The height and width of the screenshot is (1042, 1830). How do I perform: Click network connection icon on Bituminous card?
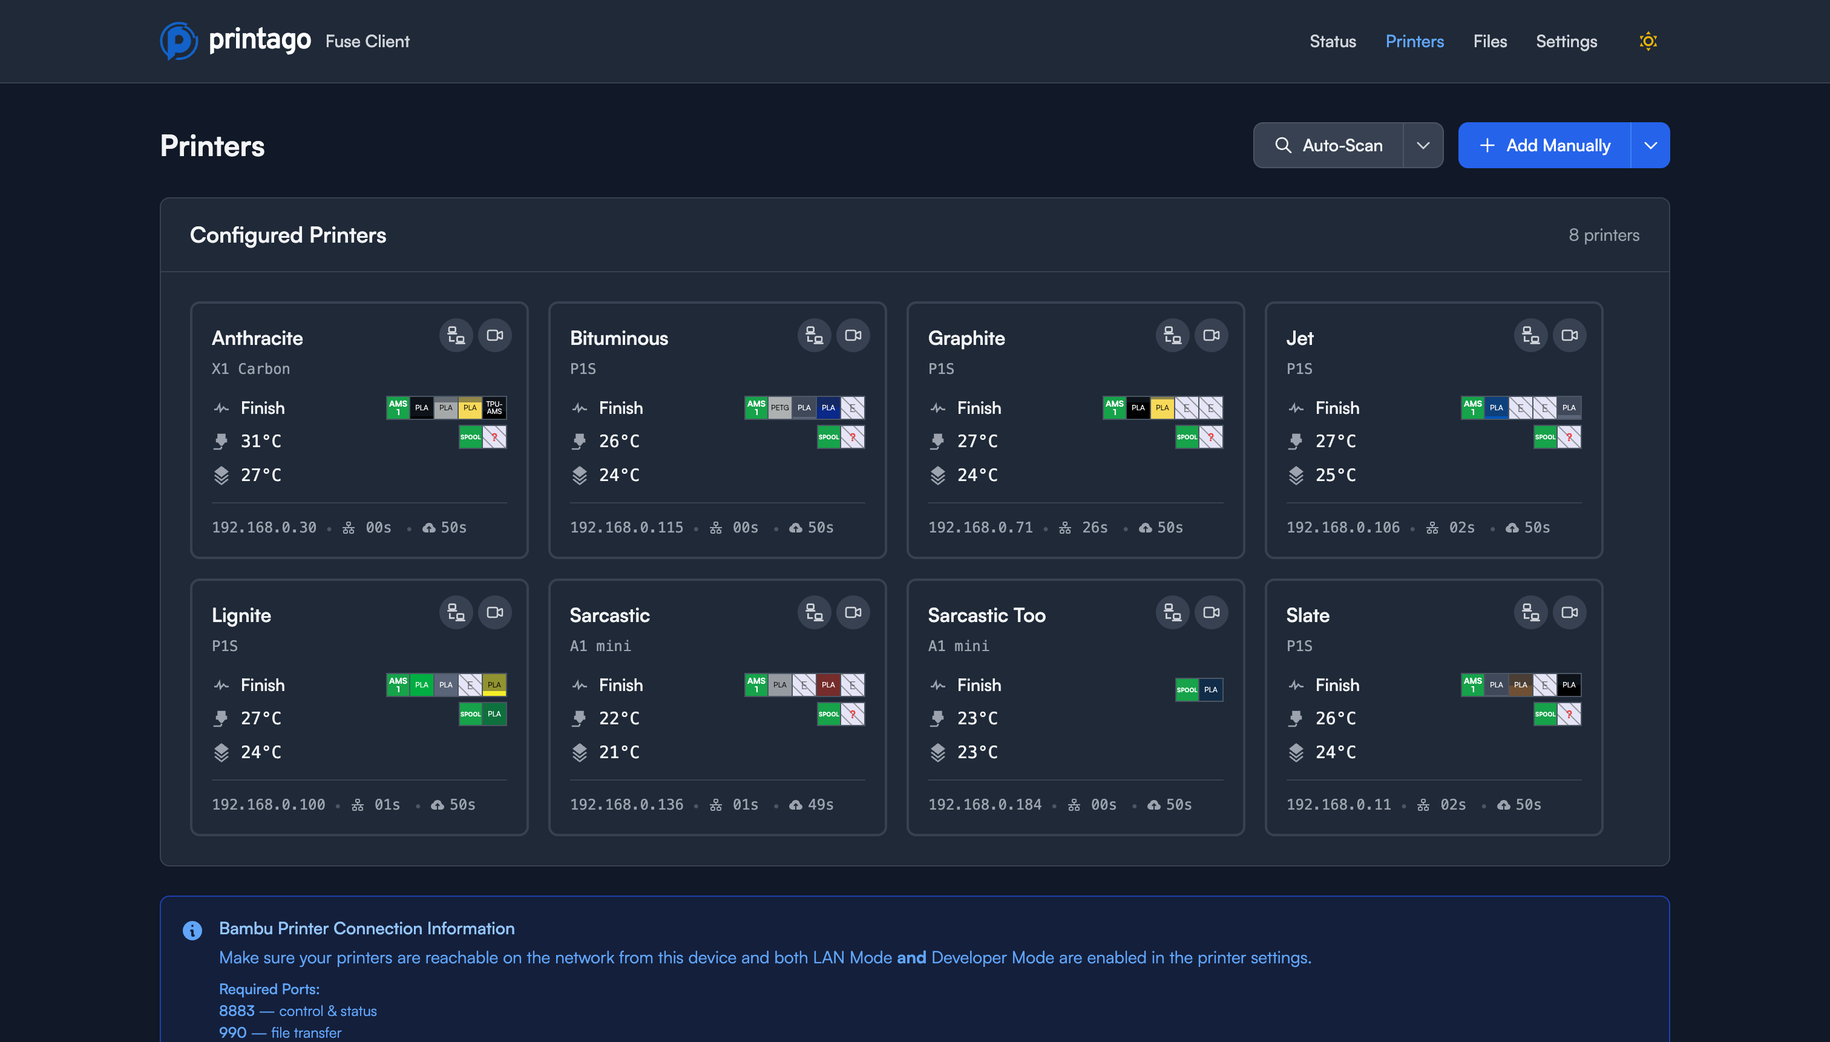(x=814, y=335)
